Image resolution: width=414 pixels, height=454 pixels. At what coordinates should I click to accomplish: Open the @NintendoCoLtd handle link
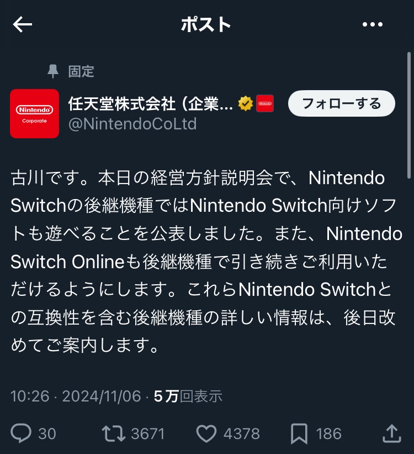click(x=132, y=124)
